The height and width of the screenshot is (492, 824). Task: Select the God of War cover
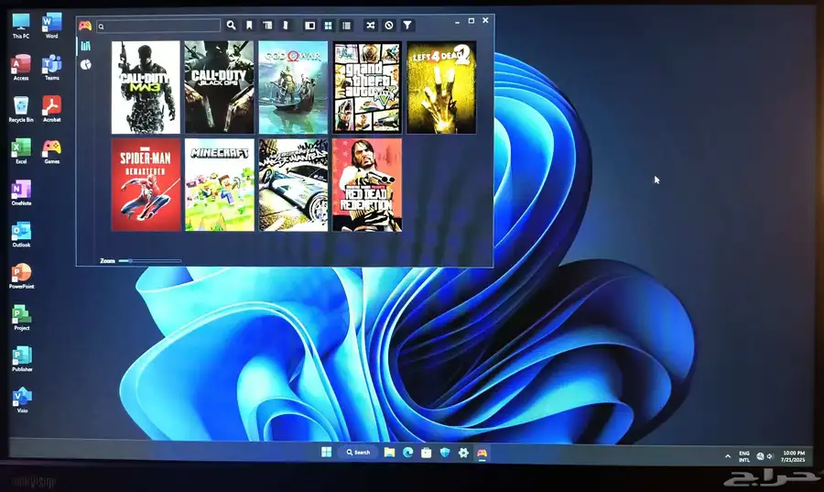tap(293, 87)
